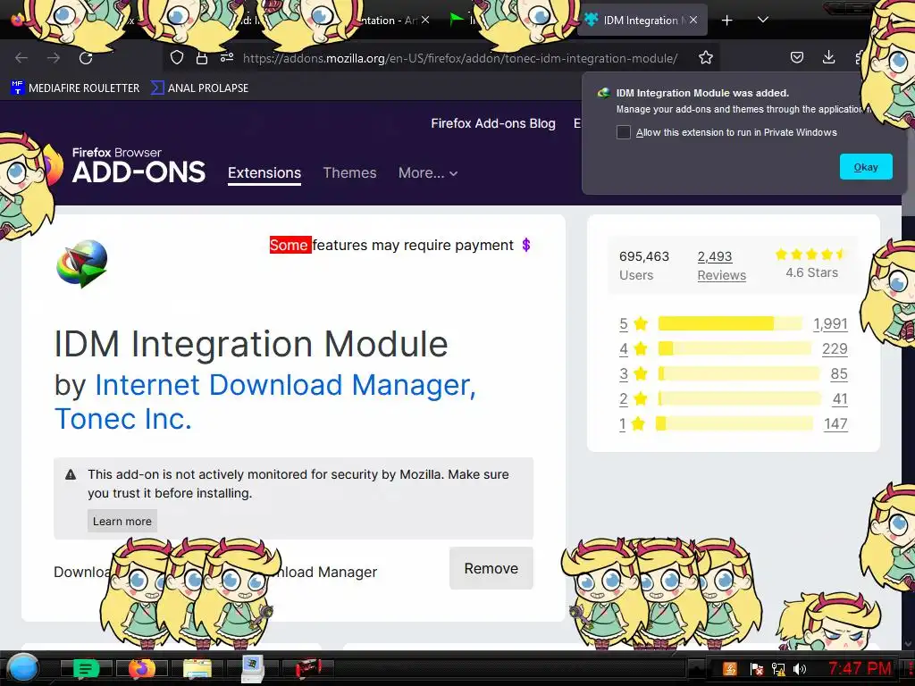Read the 85 three-star reviews
The image size is (915, 686).
838,374
